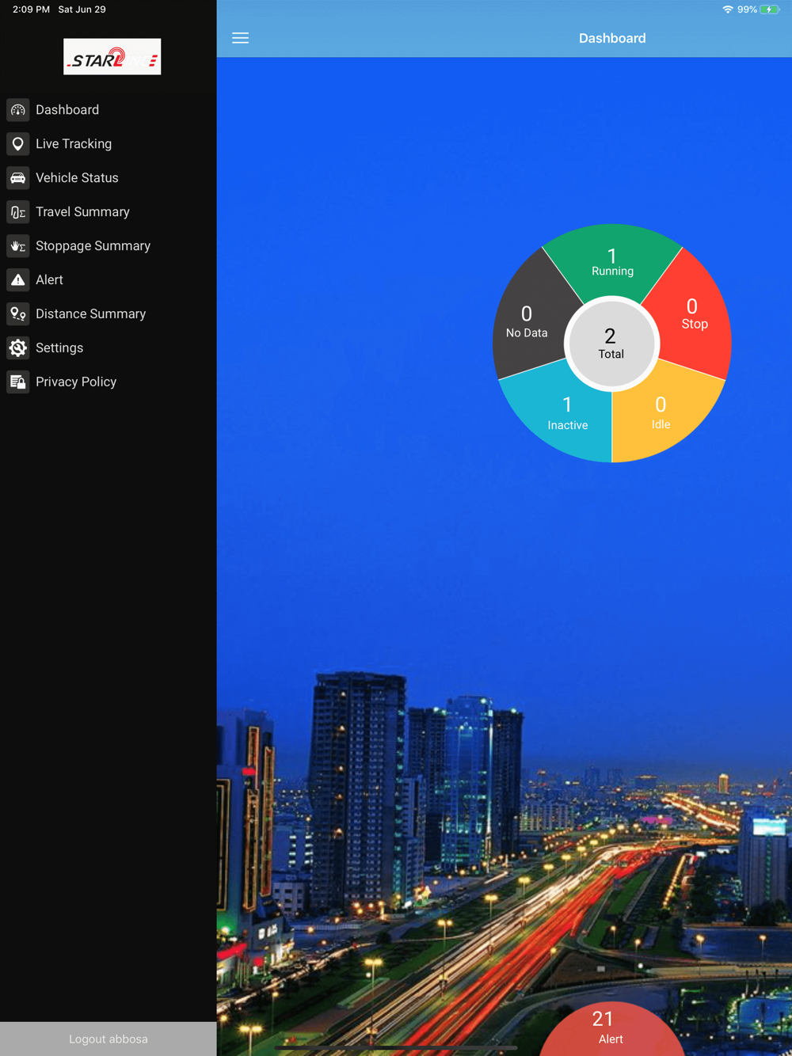The width and height of the screenshot is (792, 1056).
Task: Toggle the hamburger menu icon
Action: coord(241,38)
